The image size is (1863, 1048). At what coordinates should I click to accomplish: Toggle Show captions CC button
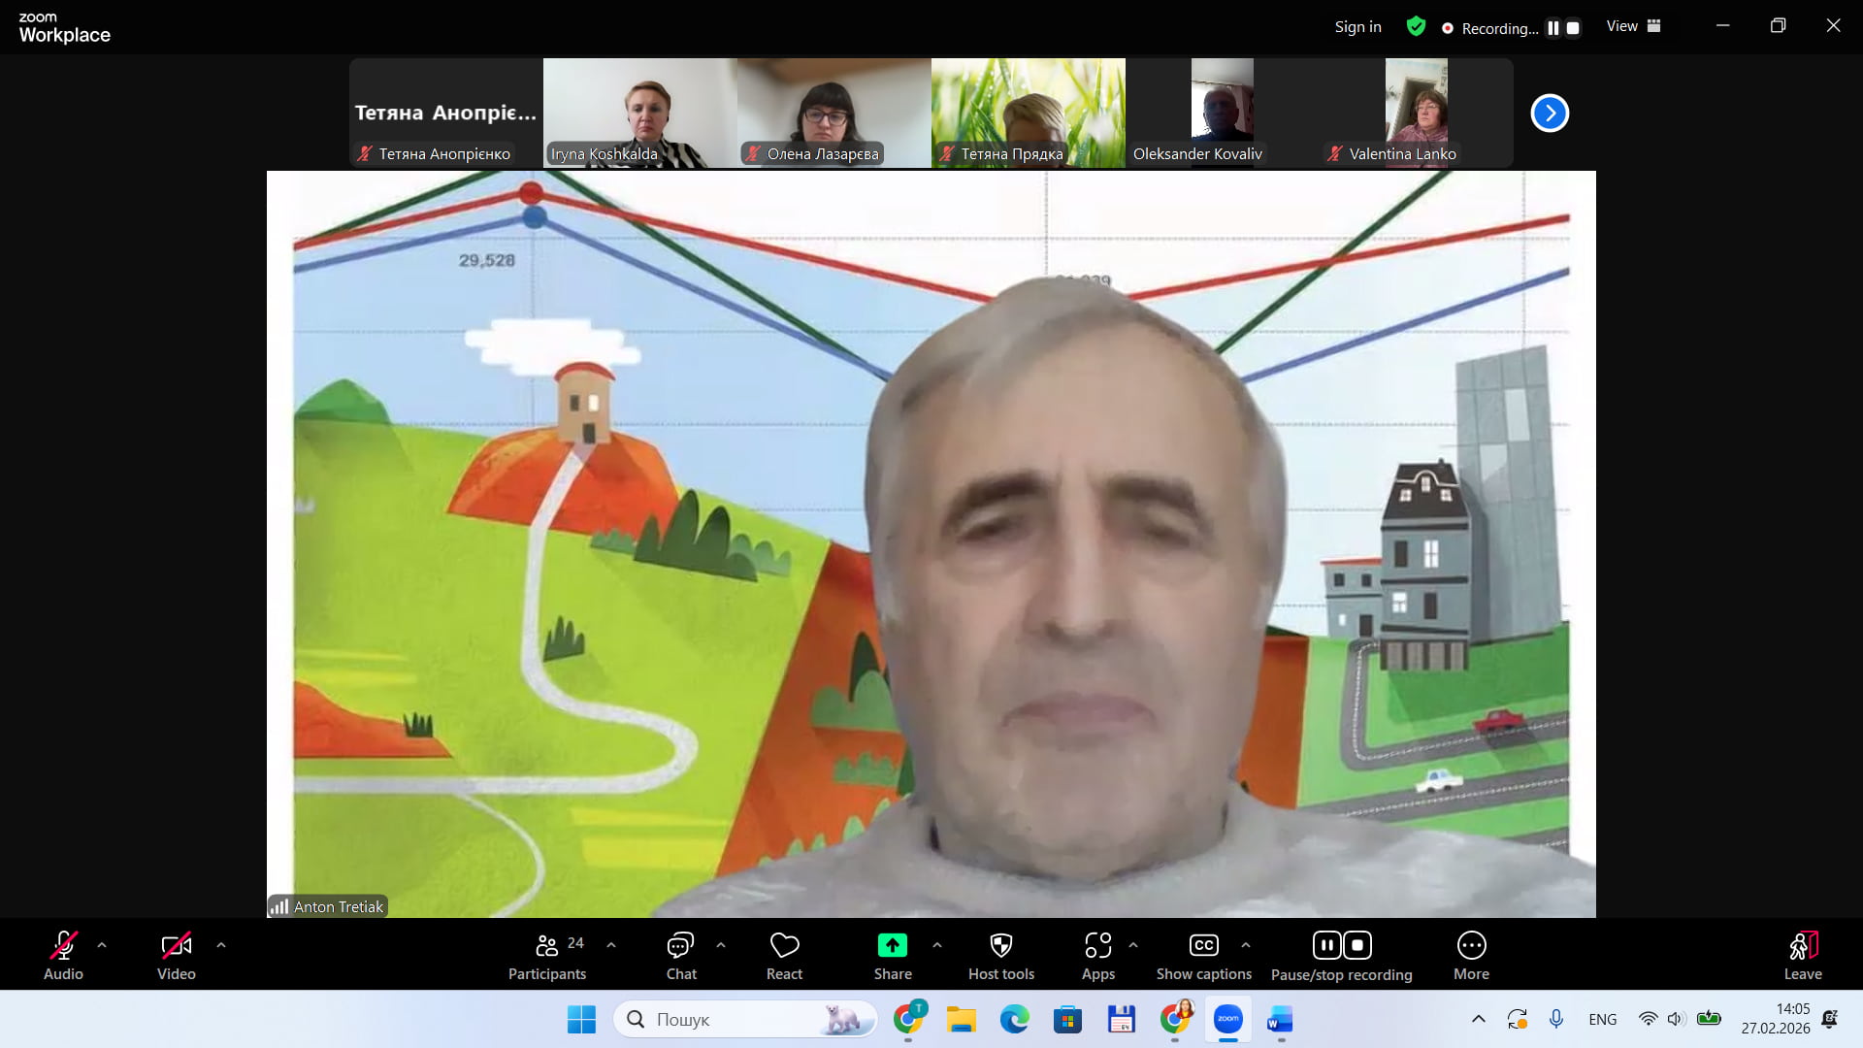(x=1203, y=945)
